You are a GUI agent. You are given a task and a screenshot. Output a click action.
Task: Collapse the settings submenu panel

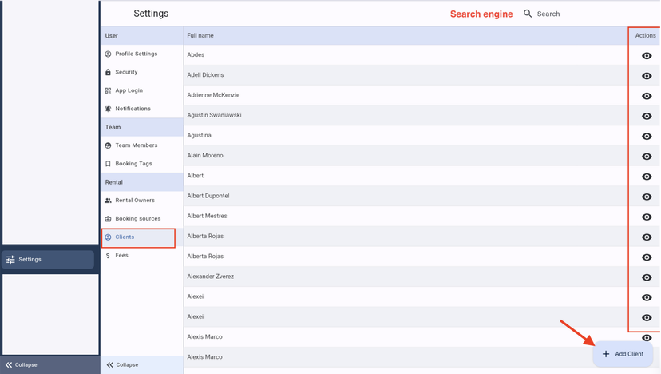click(x=122, y=364)
